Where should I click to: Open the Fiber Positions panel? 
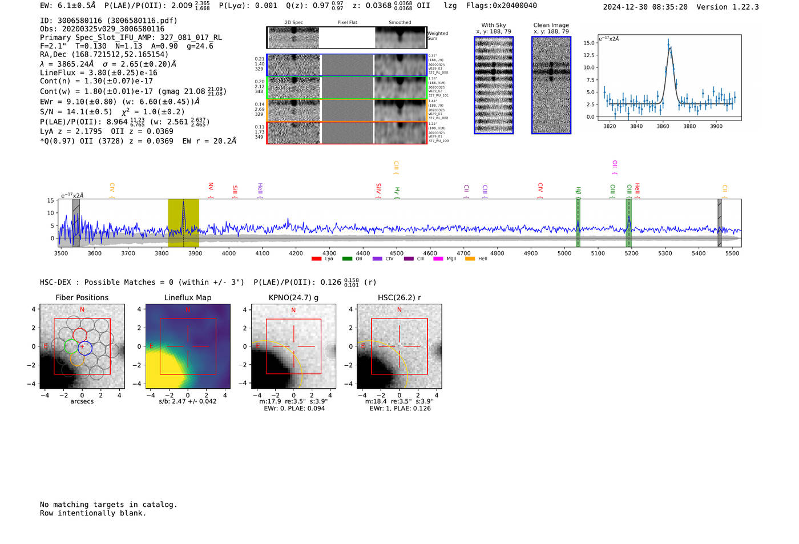tap(82, 346)
